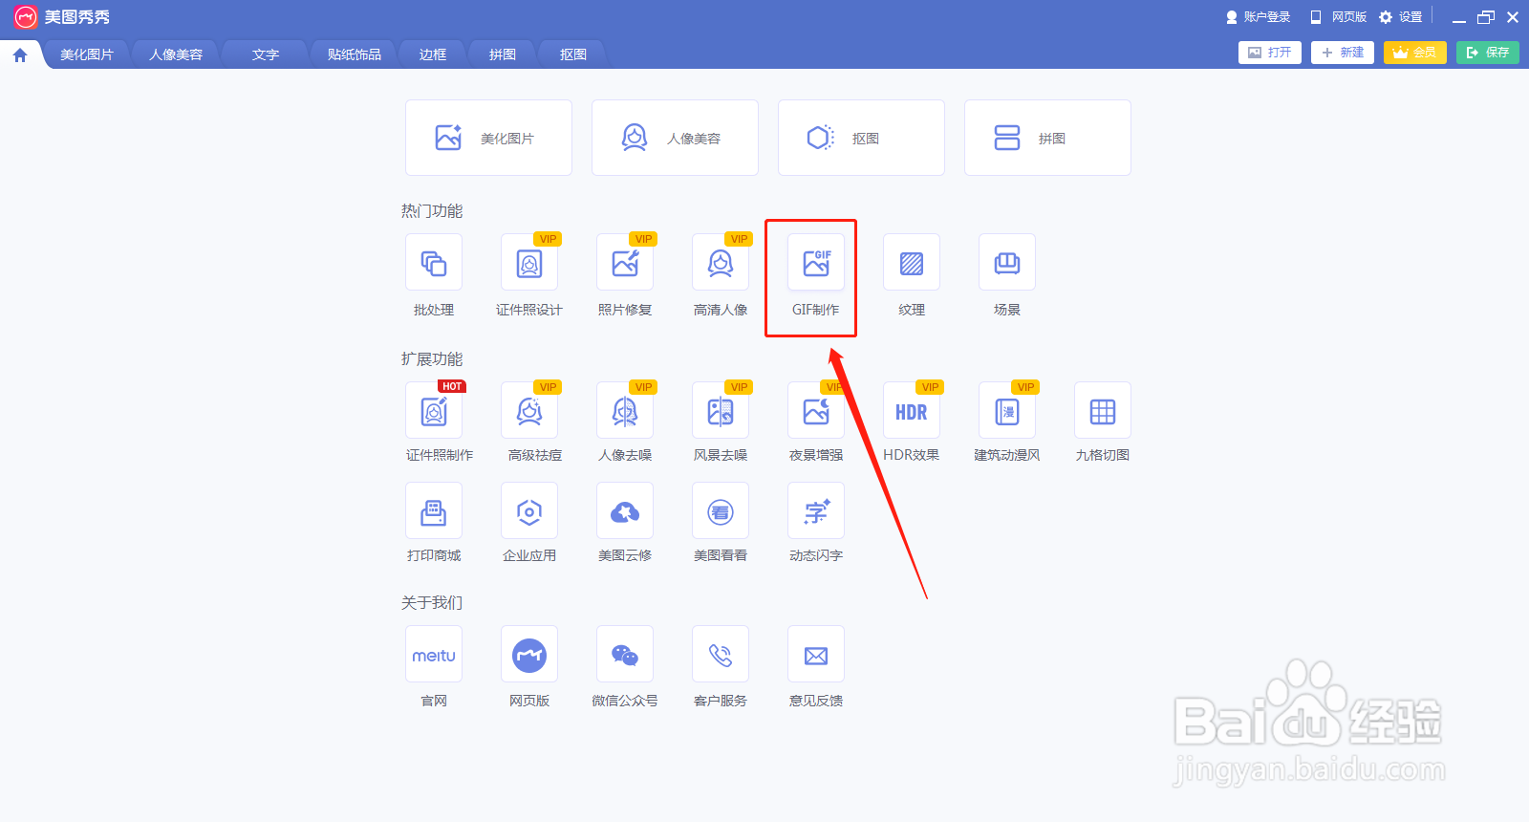
Task: Go to the home tab icon
Action: 20,55
